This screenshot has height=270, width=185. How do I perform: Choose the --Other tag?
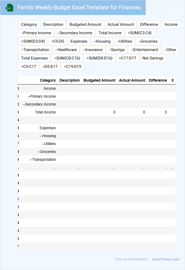click(170, 50)
